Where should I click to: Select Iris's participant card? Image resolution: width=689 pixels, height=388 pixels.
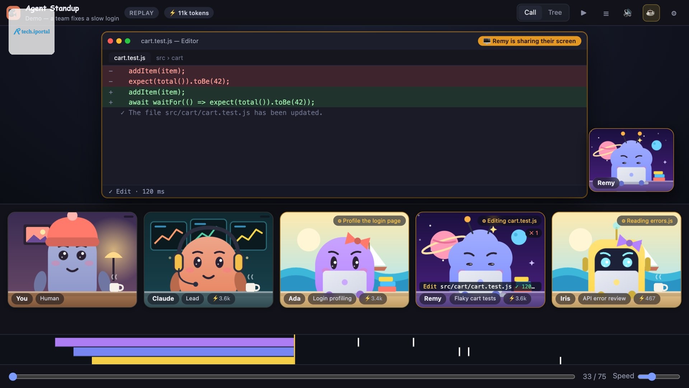tap(617, 260)
